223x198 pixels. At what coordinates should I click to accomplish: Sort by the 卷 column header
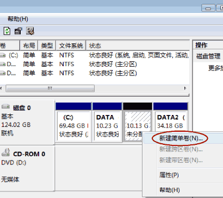(10, 46)
